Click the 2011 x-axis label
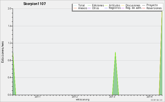Screen dimensions: 165x102 (x=38, y=96)
